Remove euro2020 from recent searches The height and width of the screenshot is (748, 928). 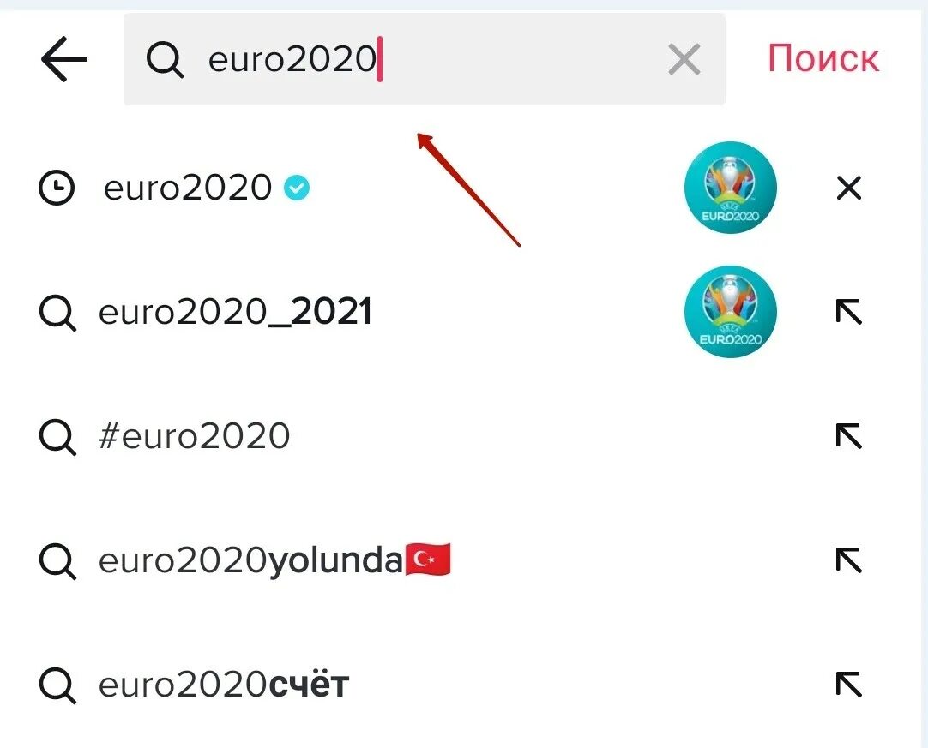[x=849, y=188]
